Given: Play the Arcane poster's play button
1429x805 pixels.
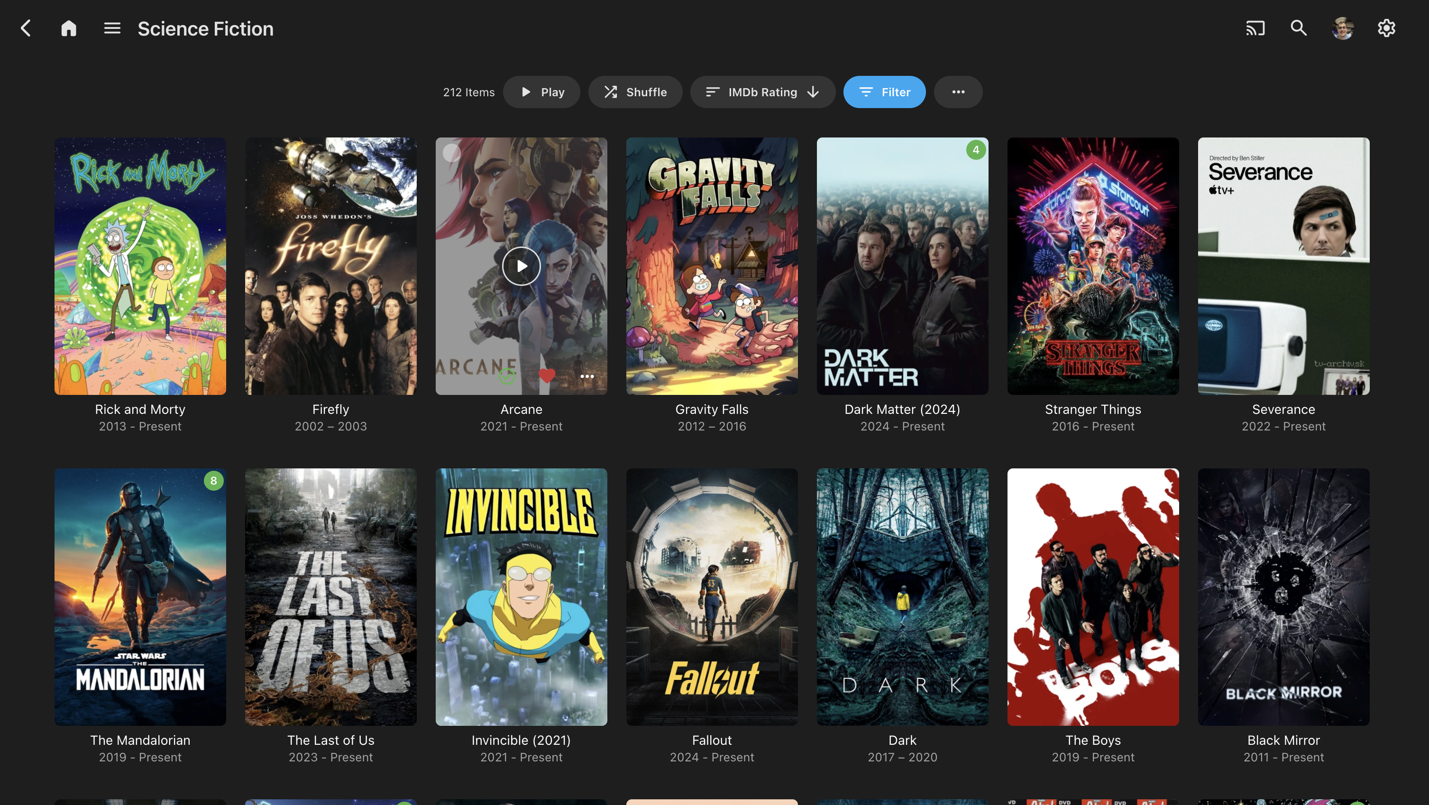Looking at the screenshot, I should (x=521, y=266).
